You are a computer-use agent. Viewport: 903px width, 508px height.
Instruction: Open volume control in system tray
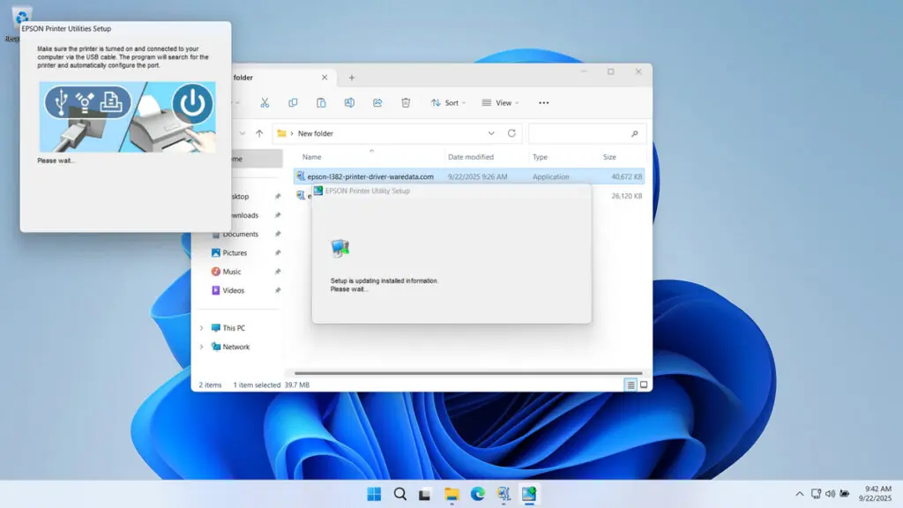pos(830,494)
